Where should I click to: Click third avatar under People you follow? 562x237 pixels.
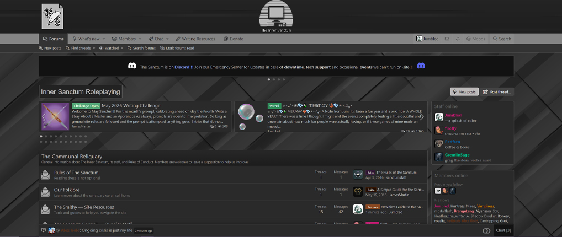coord(453,191)
